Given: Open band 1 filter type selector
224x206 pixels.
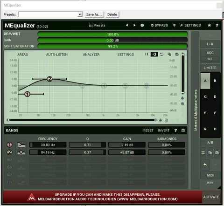Looking at the screenshot, I should pos(21,145).
